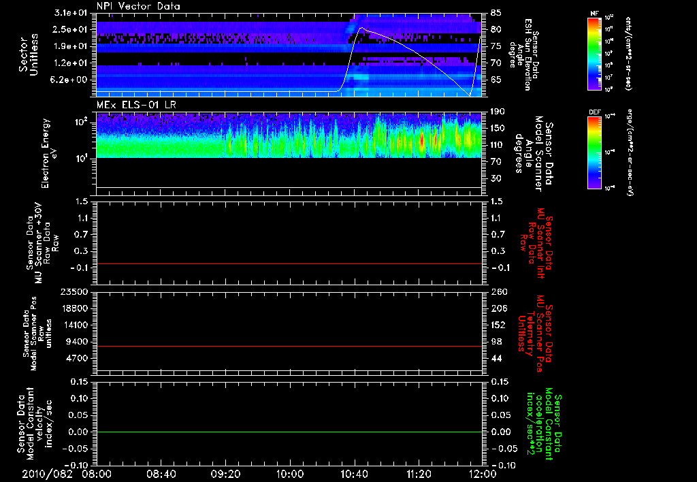Click the 11:20 time axis label
Image resolution: width=697 pixels, height=482 pixels.
(419, 474)
